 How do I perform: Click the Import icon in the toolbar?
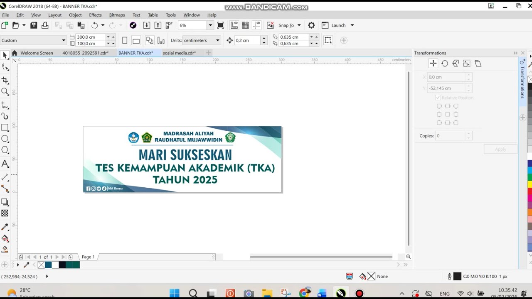click(x=147, y=25)
